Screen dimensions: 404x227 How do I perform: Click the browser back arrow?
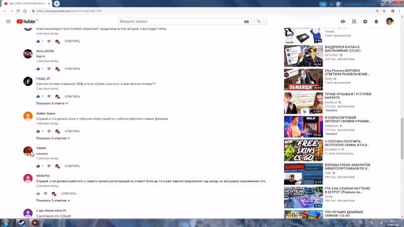coord(4,11)
